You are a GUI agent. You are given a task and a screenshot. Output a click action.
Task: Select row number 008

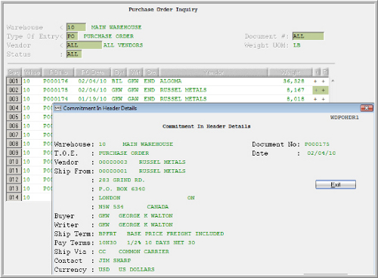[x=14, y=144]
